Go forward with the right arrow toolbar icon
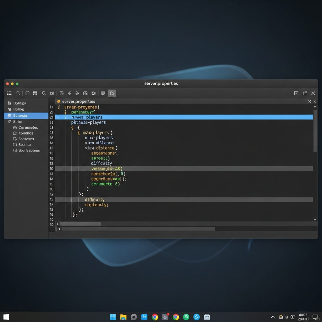 pos(77,93)
